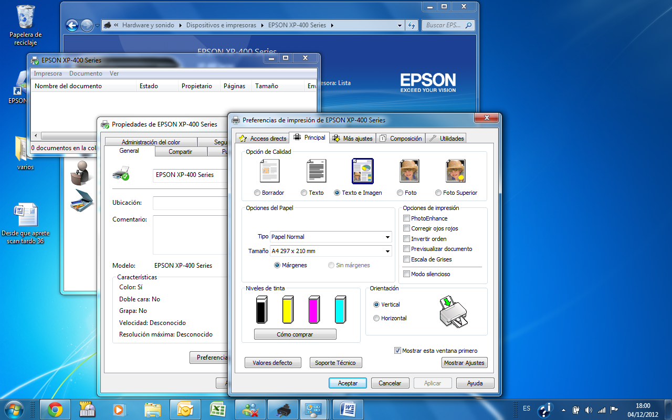
Task: Click the Foto quality picture icon
Action: point(409,171)
